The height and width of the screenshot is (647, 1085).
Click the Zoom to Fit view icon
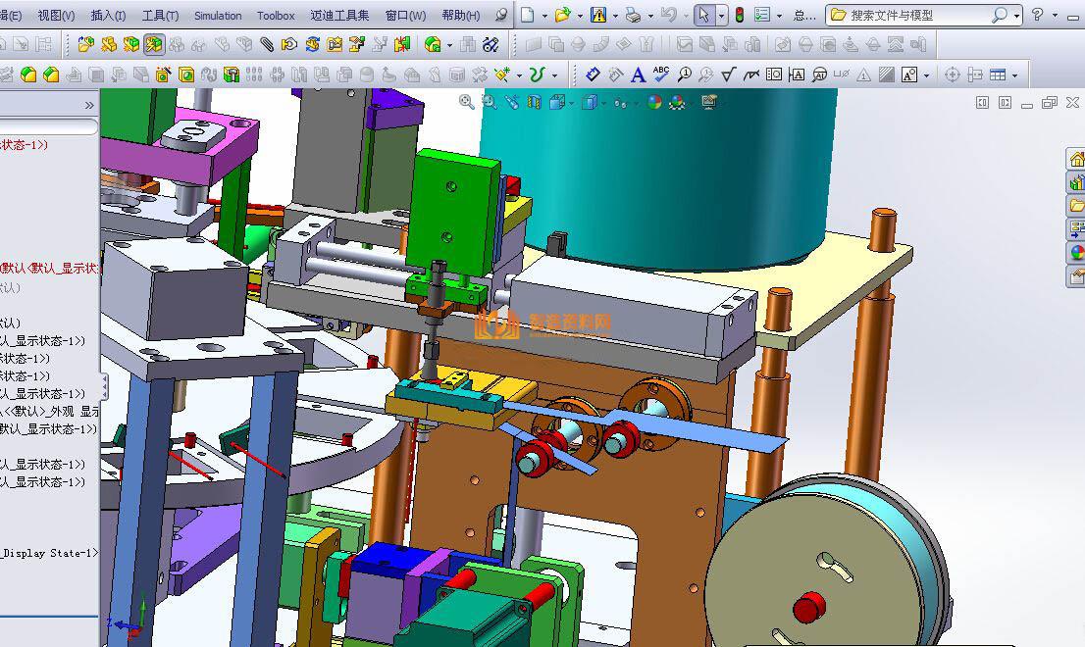pos(467,102)
